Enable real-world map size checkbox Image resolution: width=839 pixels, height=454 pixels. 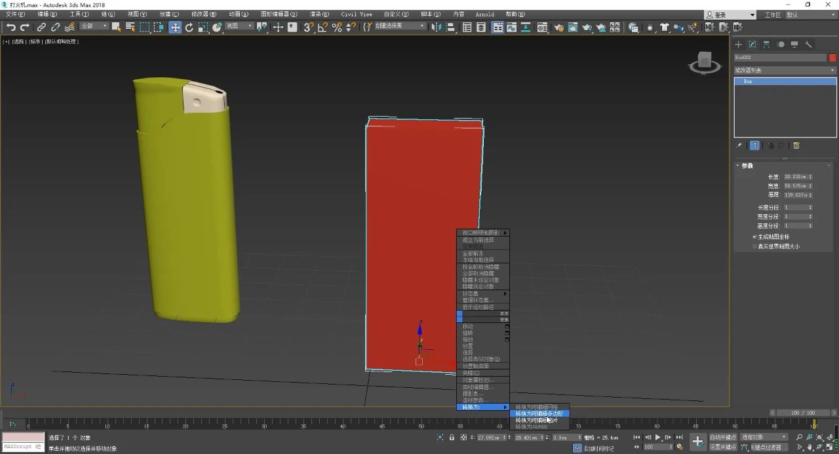[x=754, y=246]
